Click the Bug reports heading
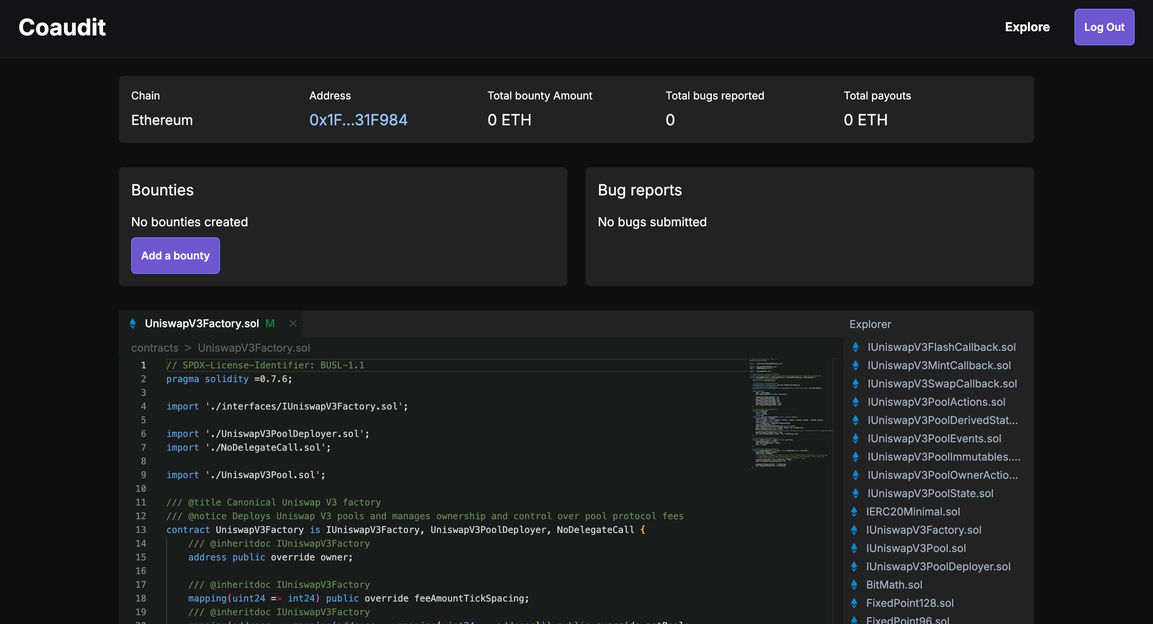Viewport: 1153px width, 624px height. 640,190
